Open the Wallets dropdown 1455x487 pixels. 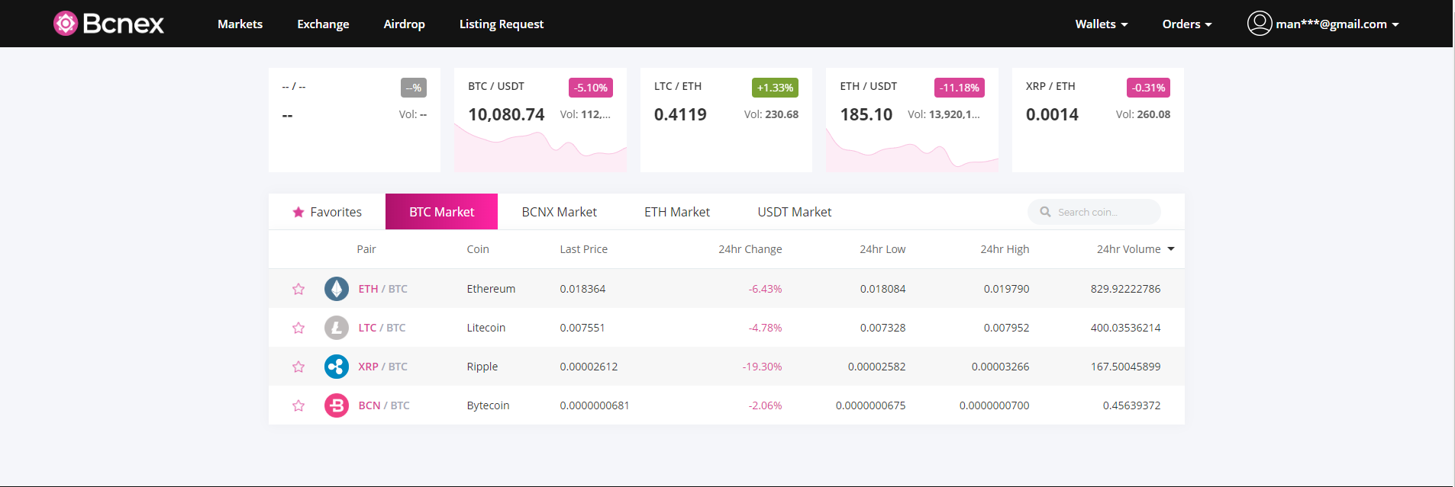point(1102,24)
